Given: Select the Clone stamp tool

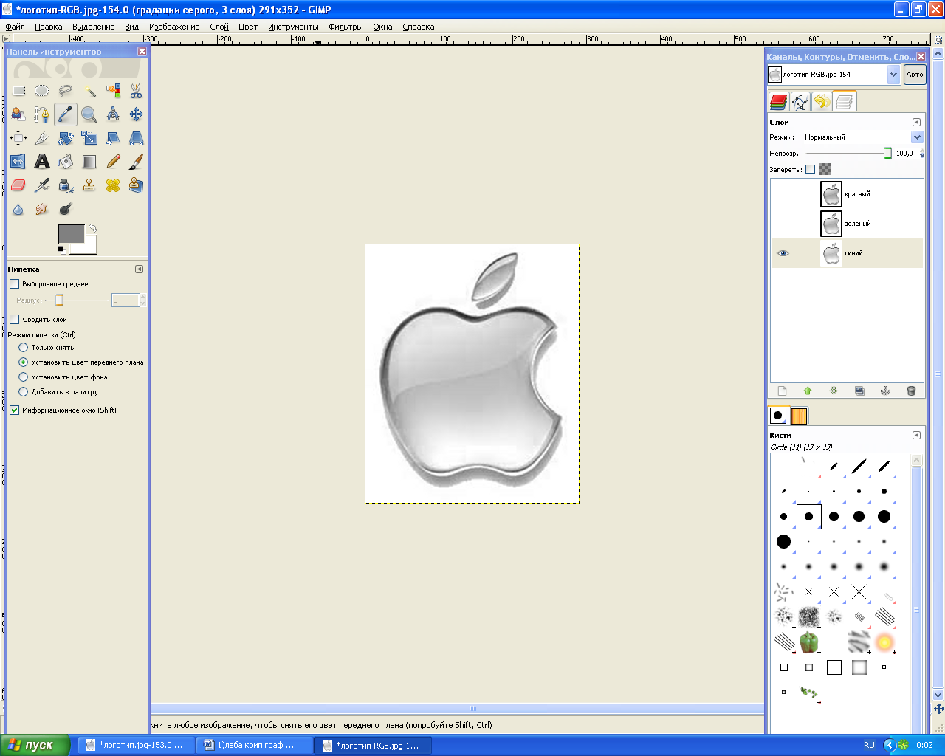Looking at the screenshot, I should click(x=89, y=185).
